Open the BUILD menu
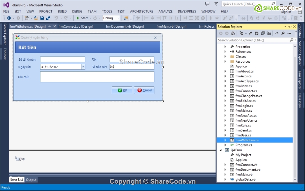305x191 pixels. [x=62, y=11]
